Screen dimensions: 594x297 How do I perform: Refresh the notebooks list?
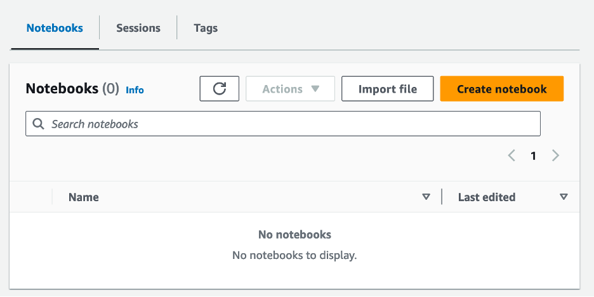click(219, 89)
